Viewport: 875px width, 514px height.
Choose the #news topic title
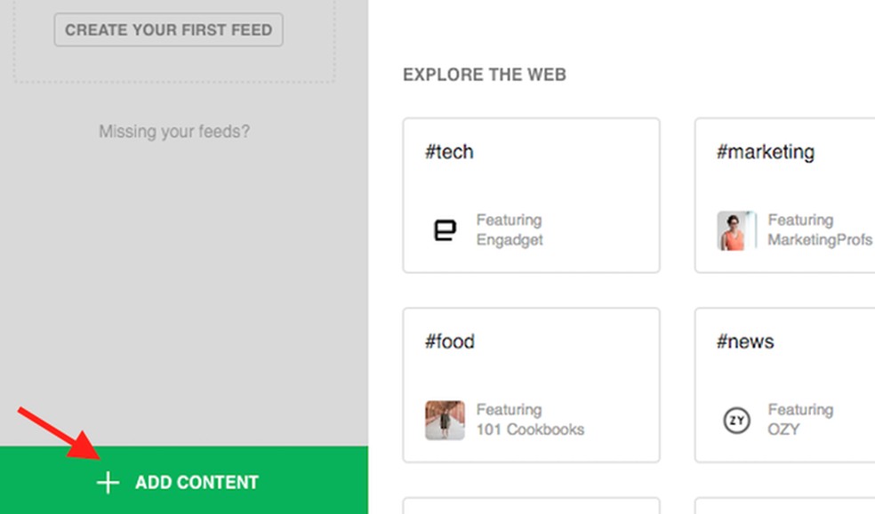[x=745, y=341]
